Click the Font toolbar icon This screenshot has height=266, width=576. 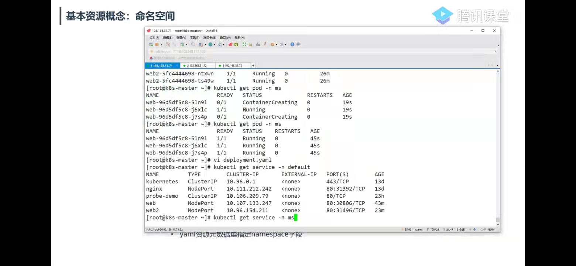click(220, 44)
